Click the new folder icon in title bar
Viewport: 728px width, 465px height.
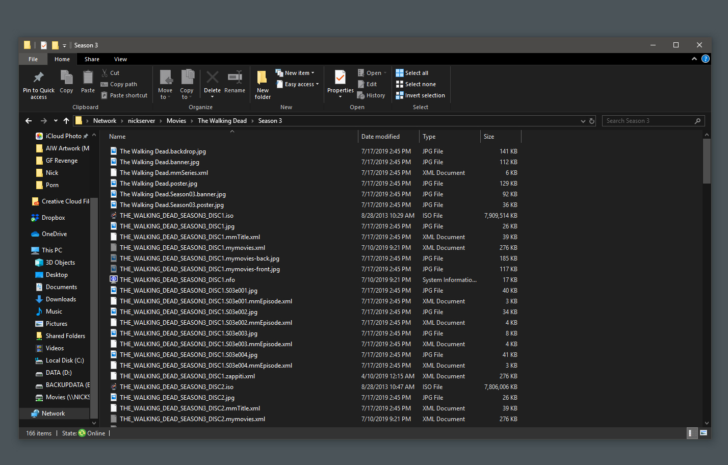pos(55,45)
